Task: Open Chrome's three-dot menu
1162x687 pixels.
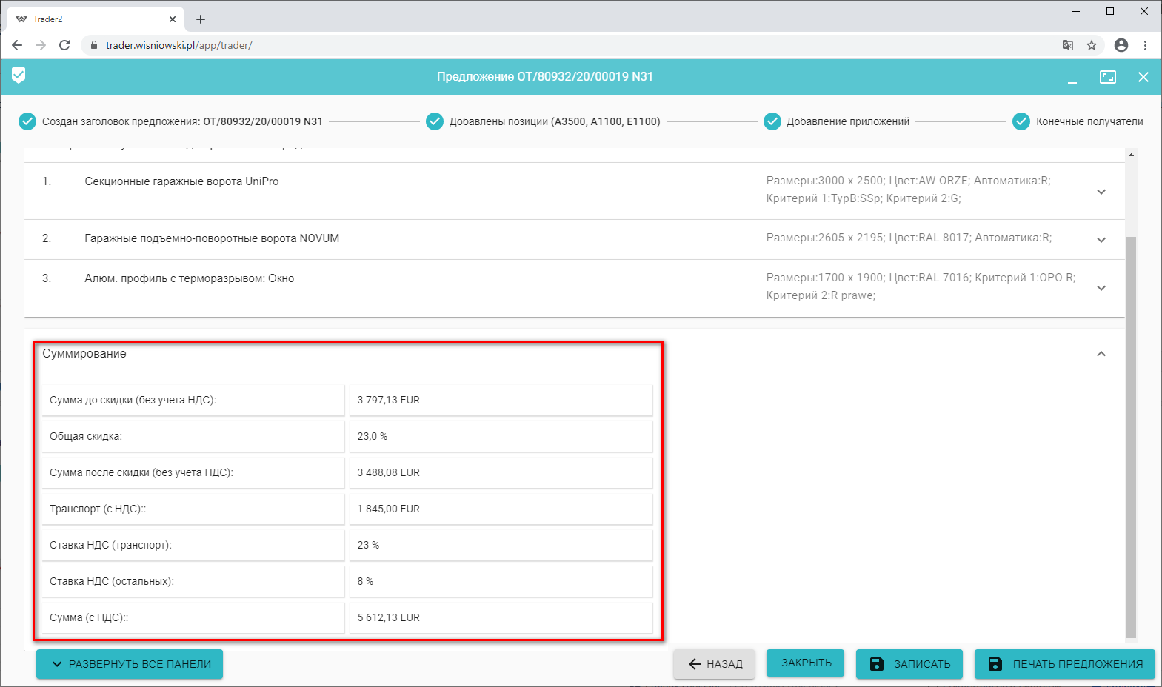Action: pyautogui.click(x=1145, y=45)
